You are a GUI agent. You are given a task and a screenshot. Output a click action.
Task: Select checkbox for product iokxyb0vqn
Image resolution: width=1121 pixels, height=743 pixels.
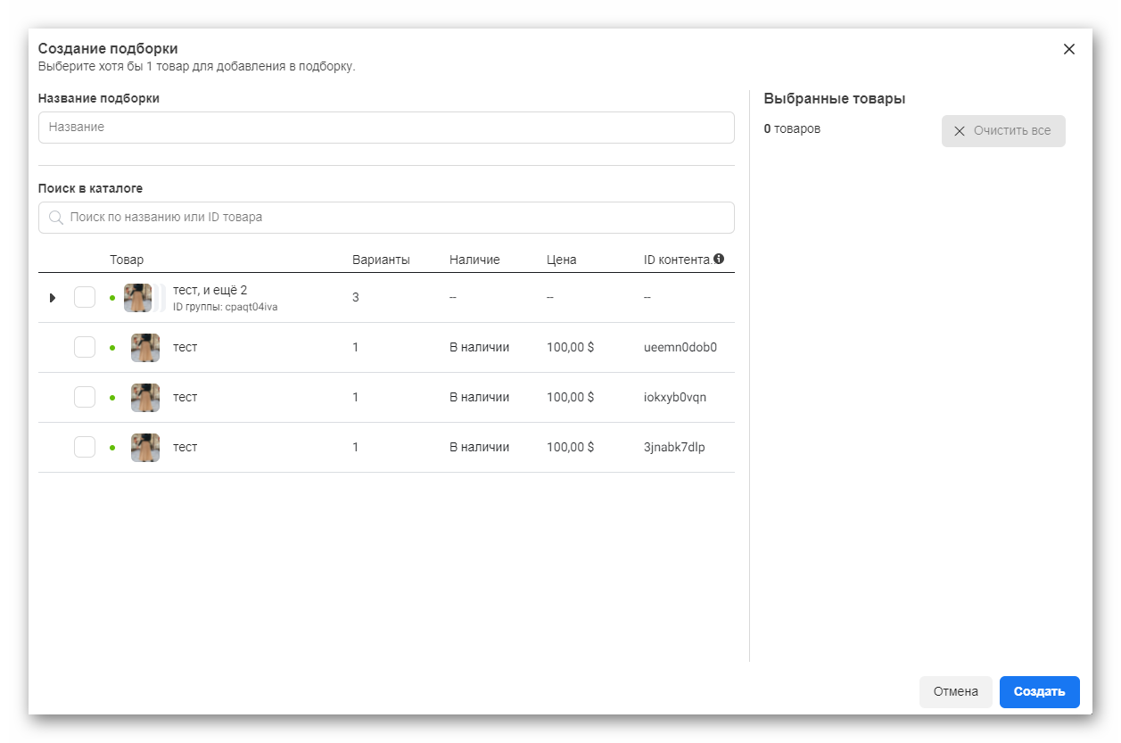click(x=85, y=397)
